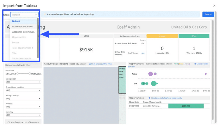220x127 pixels.
Task: Click to See/Hide List of Accounts
Action: (x=23, y=122)
